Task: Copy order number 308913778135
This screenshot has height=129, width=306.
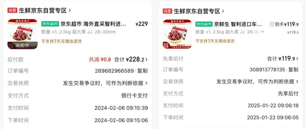Action: (293, 70)
